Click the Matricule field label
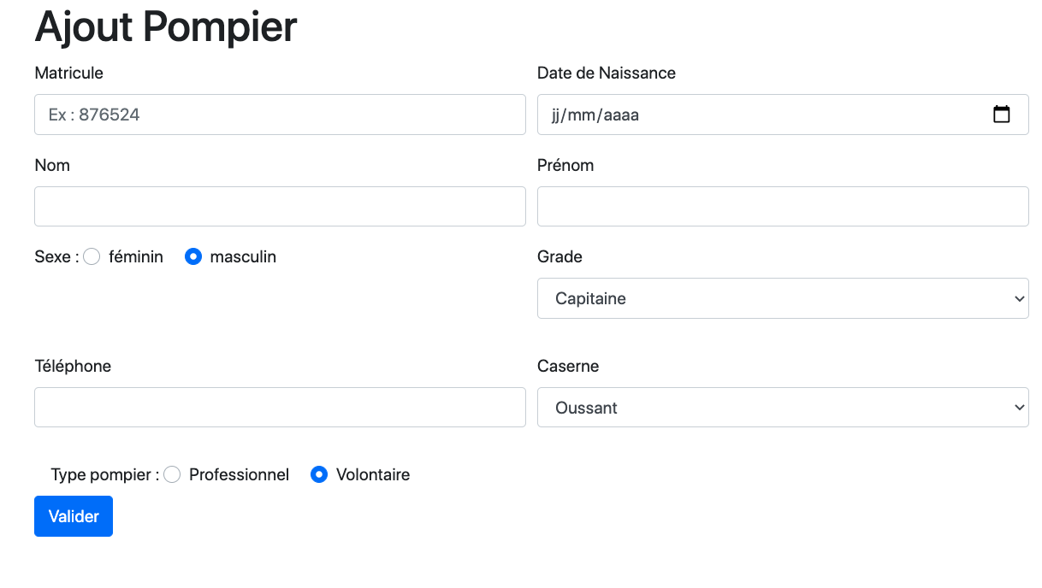The width and height of the screenshot is (1042, 588). pyautogui.click(x=68, y=73)
